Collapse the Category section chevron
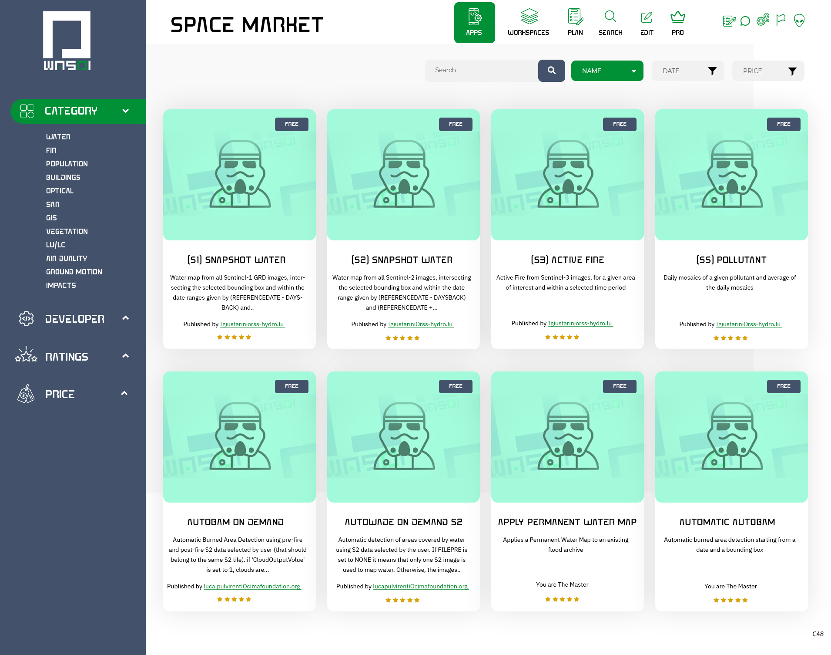Image resolution: width=831 pixels, height=655 pixels. (126, 111)
